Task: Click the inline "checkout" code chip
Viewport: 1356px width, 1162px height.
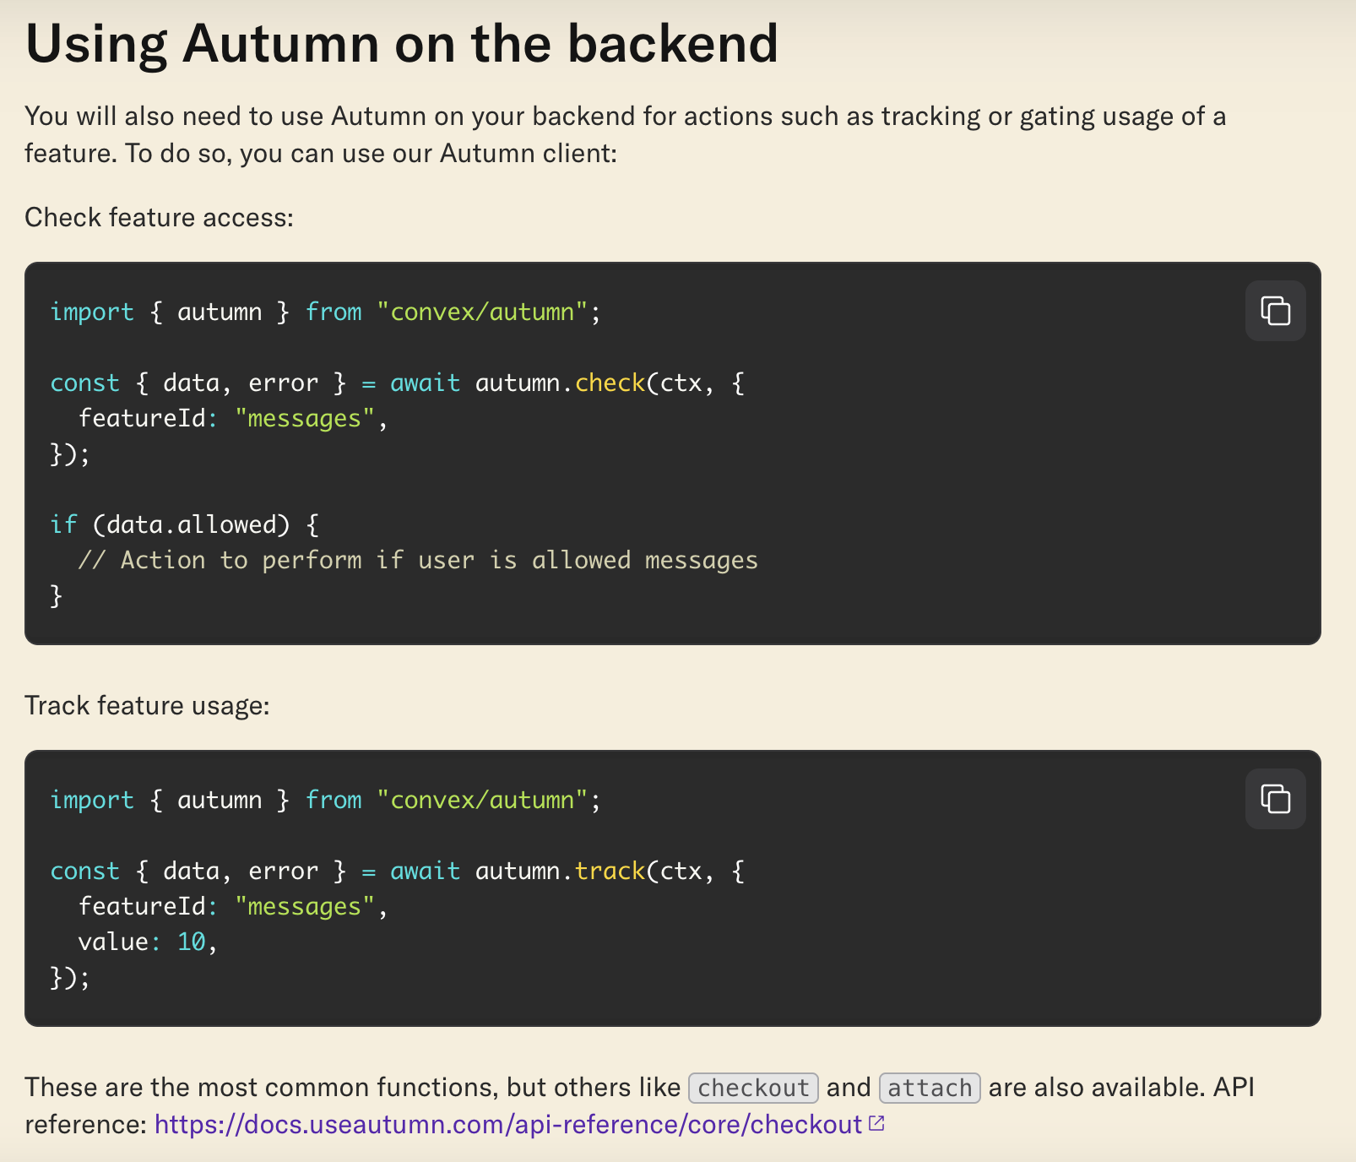Action: point(753,1088)
